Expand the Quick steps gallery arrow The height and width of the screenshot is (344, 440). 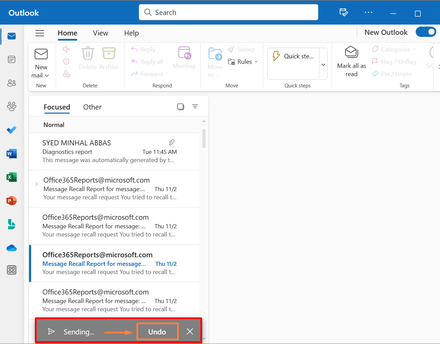point(323,64)
